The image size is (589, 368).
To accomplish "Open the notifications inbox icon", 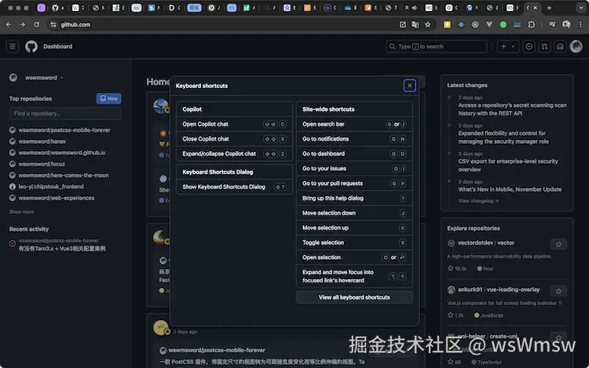I will point(560,46).
